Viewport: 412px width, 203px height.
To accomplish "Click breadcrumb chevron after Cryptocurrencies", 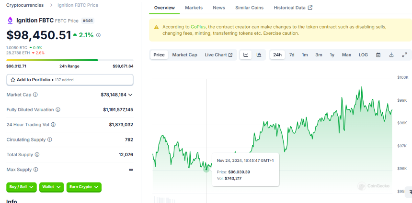I will click(x=51, y=5).
